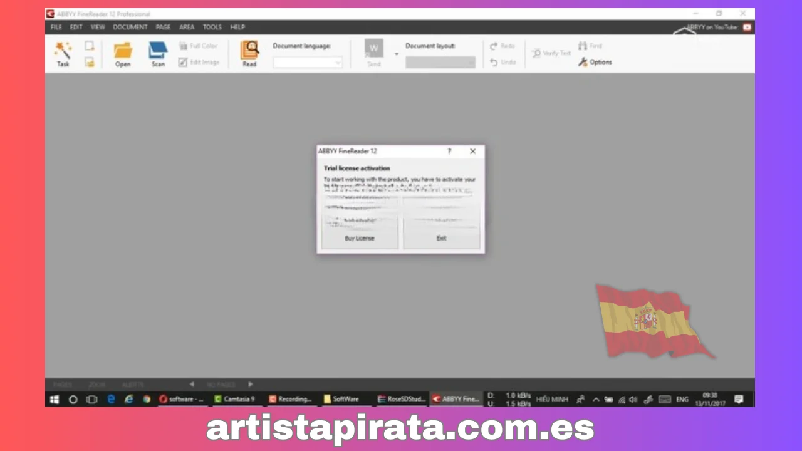802x451 pixels.
Task: Click the ENG language indicator
Action: tap(682, 399)
